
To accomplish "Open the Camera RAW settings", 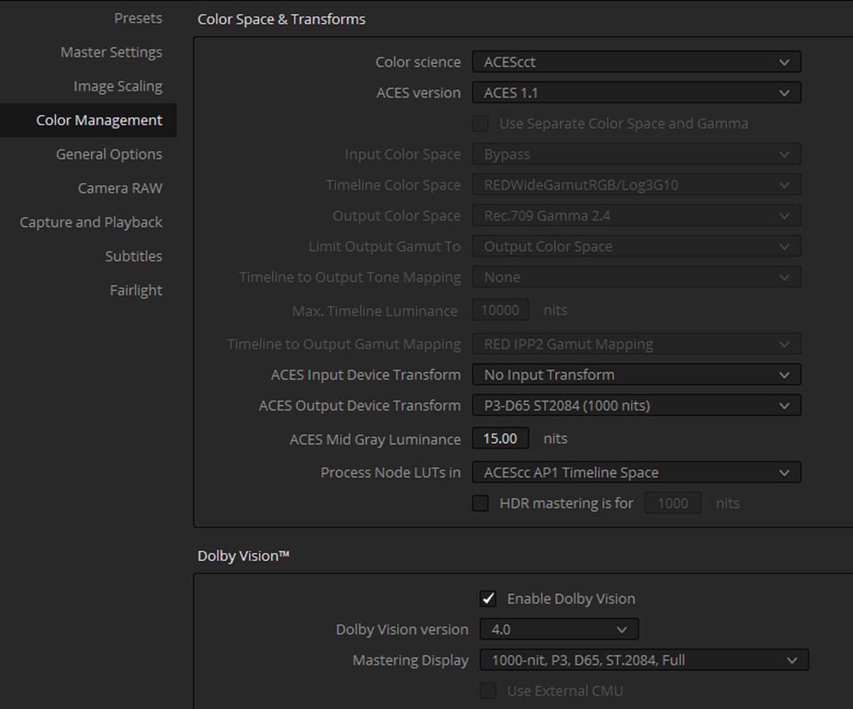I will click(120, 188).
